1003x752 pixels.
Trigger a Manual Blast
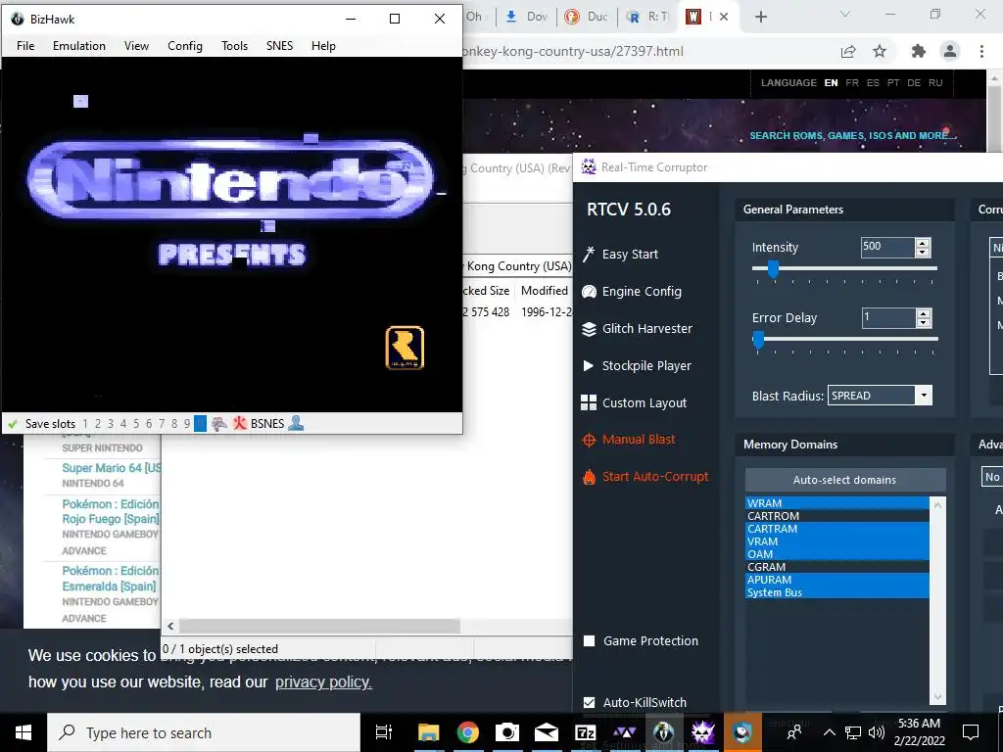coord(628,440)
